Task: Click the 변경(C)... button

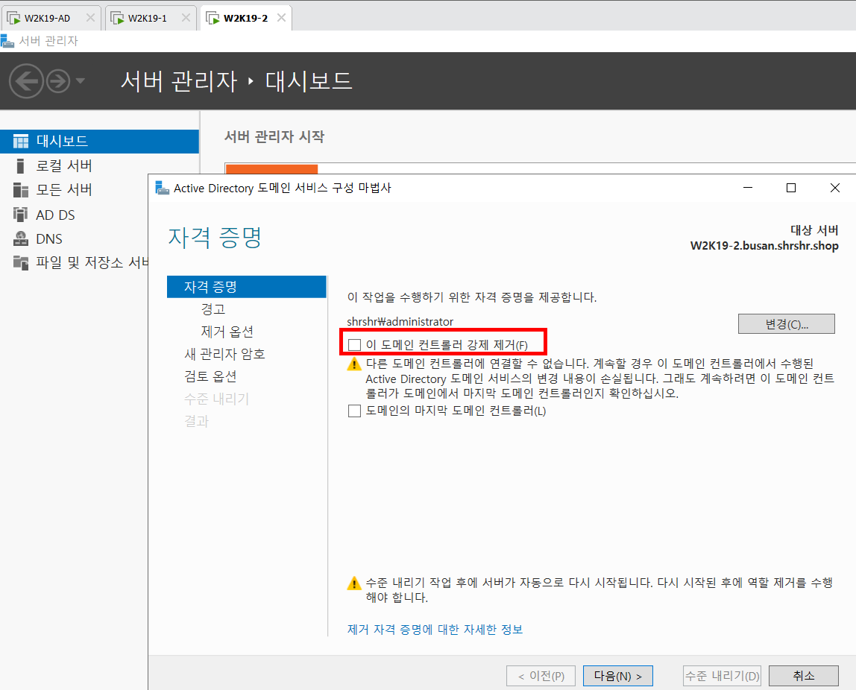Action: pyautogui.click(x=786, y=324)
